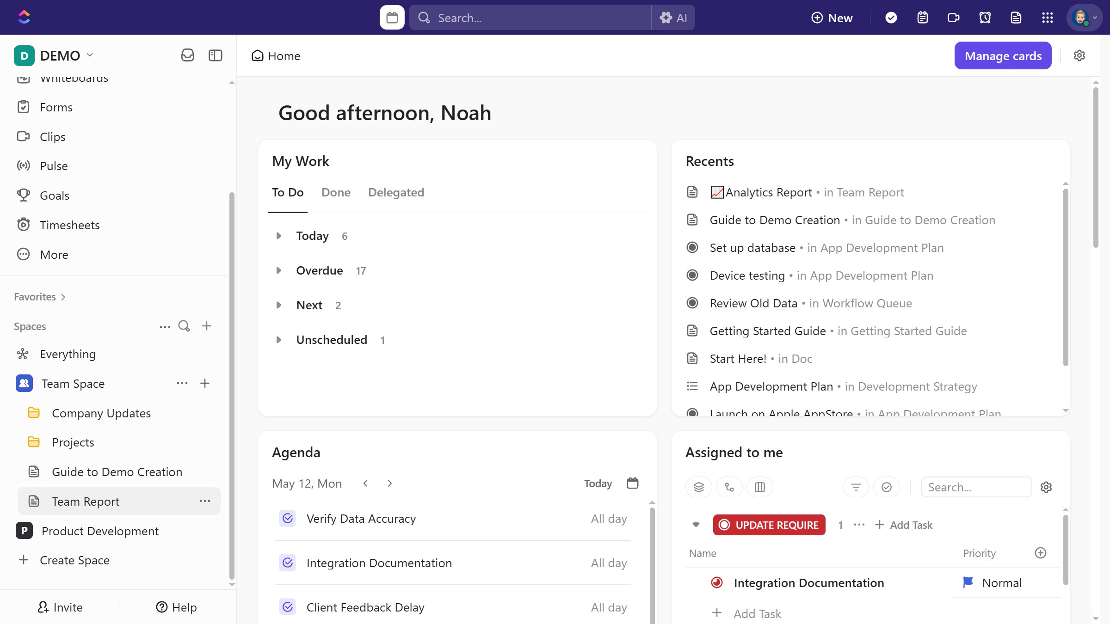Viewport: 1110px width, 624px height.
Task: Click the Manage cards button
Action: [1003, 55]
